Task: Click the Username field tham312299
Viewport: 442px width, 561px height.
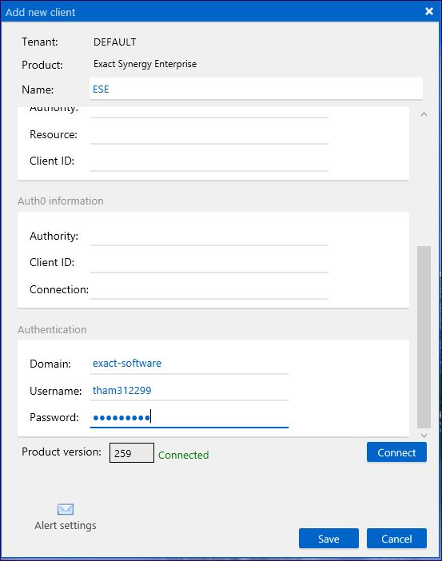Action: pos(189,391)
